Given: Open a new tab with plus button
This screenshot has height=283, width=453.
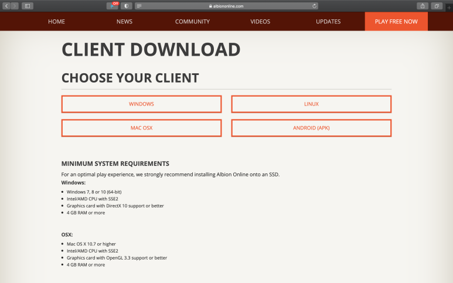Looking at the screenshot, I should point(449,7).
